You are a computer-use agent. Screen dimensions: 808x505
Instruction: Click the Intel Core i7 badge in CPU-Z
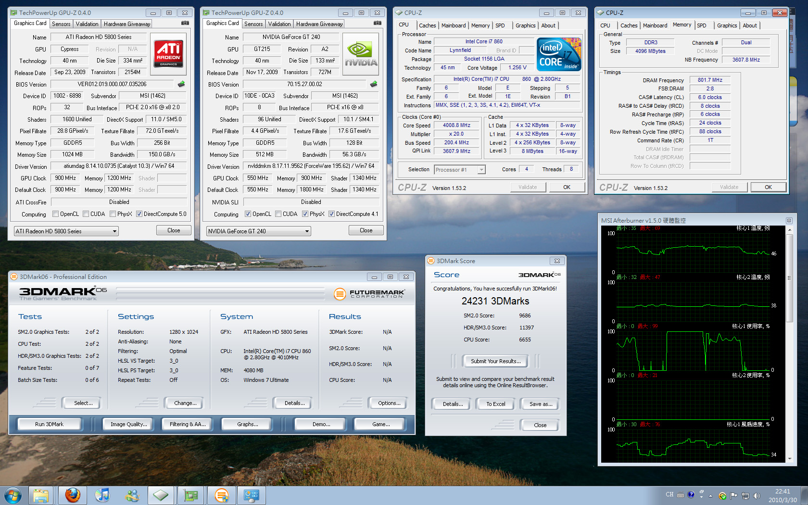coord(559,54)
